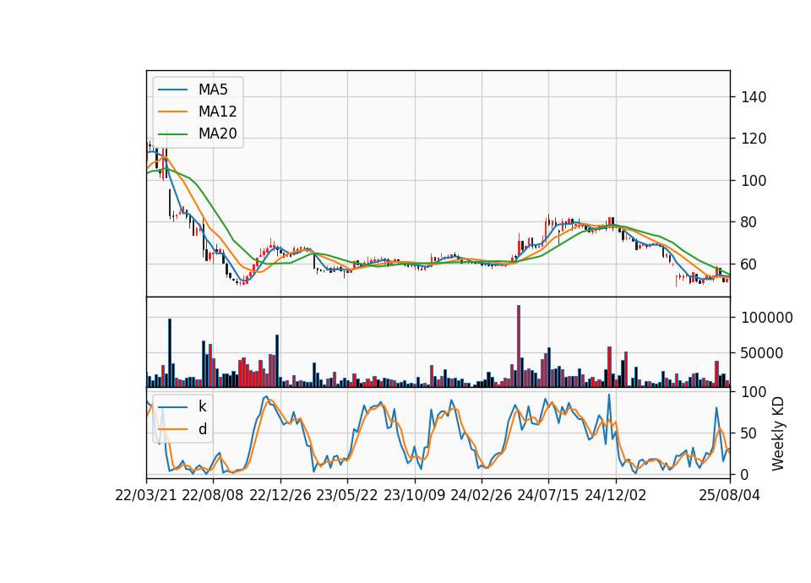Click the 120 price axis label
Screen dimensions: 811x583
click(754, 139)
